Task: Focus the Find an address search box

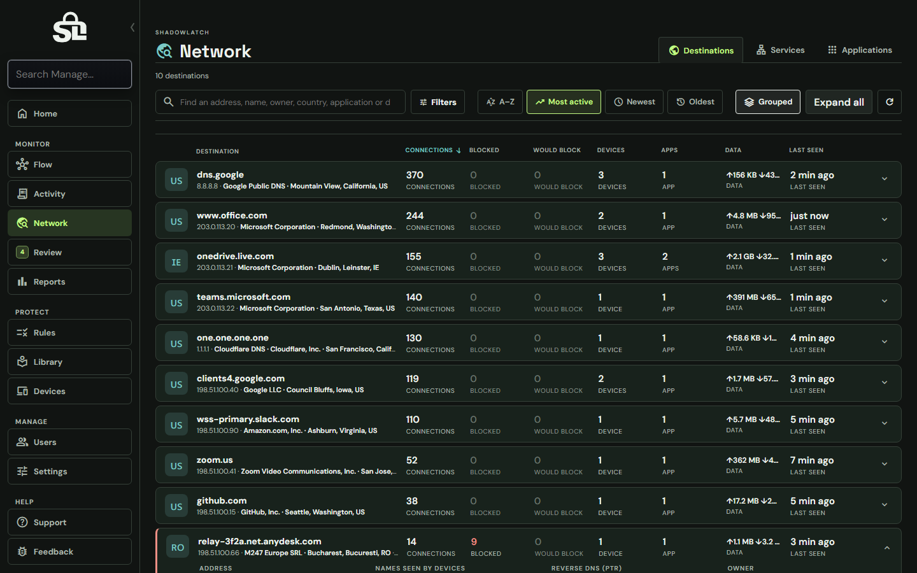Action: (280, 102)
